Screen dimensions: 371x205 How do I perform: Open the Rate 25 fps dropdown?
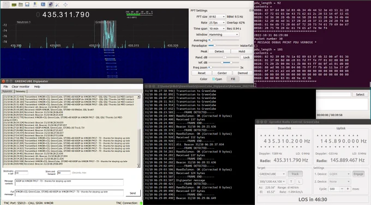pyautogui.click(x=217, y=22)
